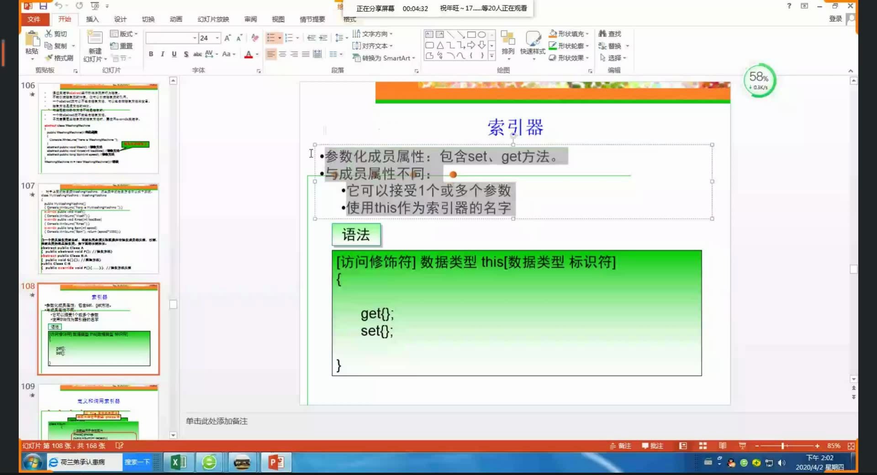
Task: Increase list indent level
Action: (323, 38)
